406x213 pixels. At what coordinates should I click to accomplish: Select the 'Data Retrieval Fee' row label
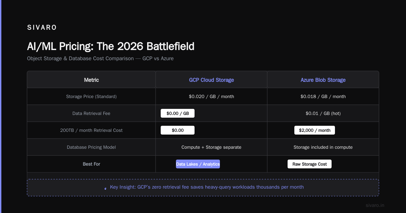(91, 114)
